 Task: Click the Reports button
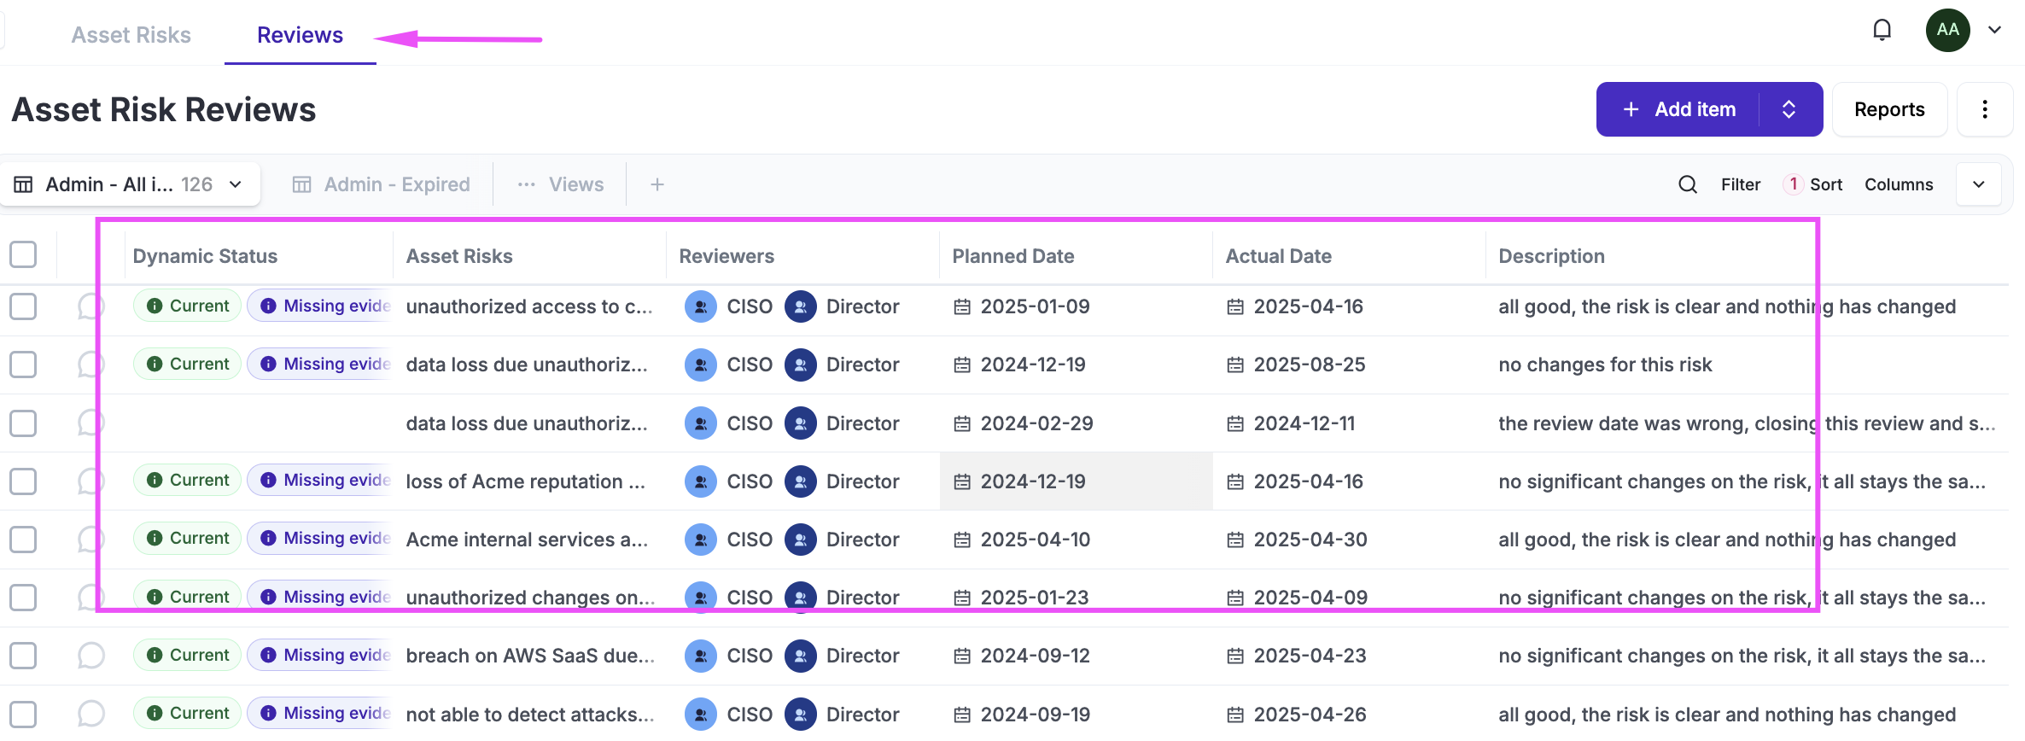click(x=1888, y=109)
